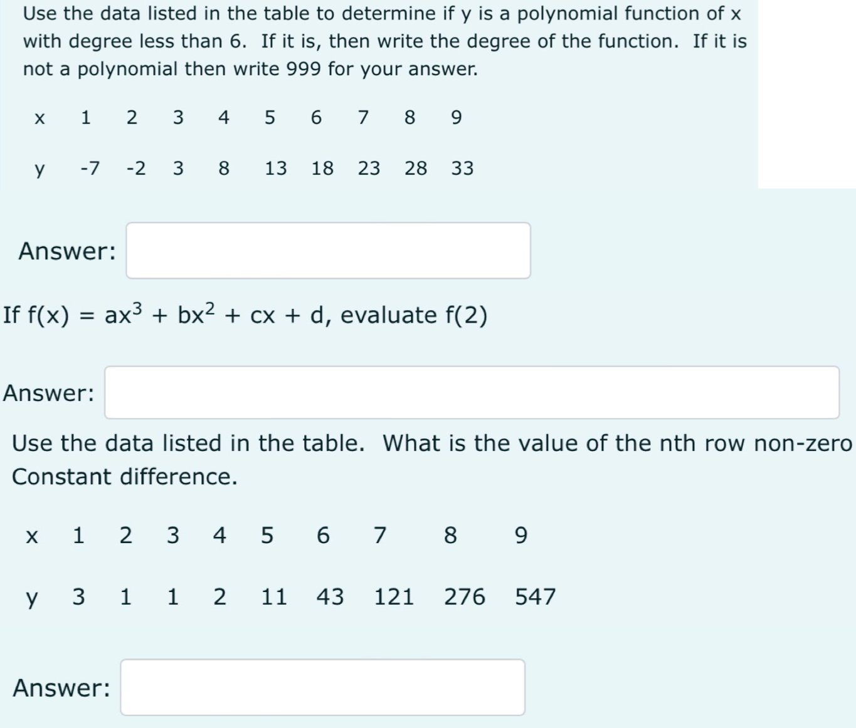Click the x value 9 in first table
The height and width of the screenshot is (728, 856).
(456, 117)
